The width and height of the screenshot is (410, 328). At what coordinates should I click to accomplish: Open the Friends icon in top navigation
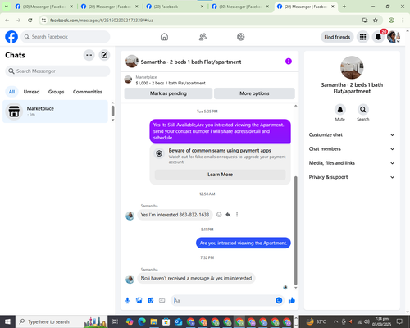tap(203, 37)
